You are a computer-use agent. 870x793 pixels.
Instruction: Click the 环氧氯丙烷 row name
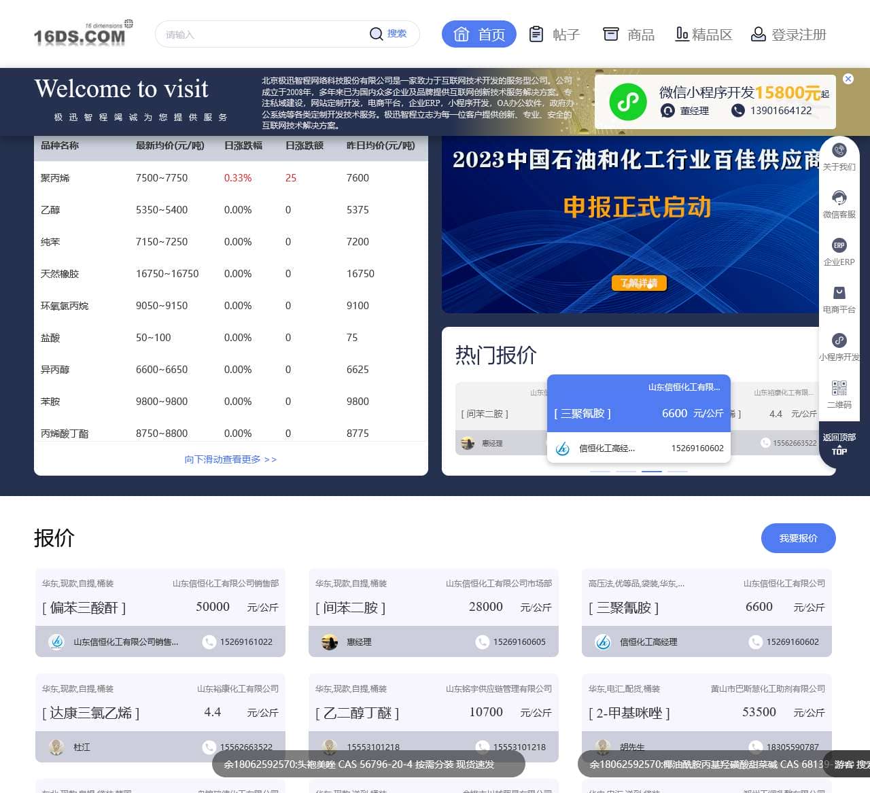65,306
